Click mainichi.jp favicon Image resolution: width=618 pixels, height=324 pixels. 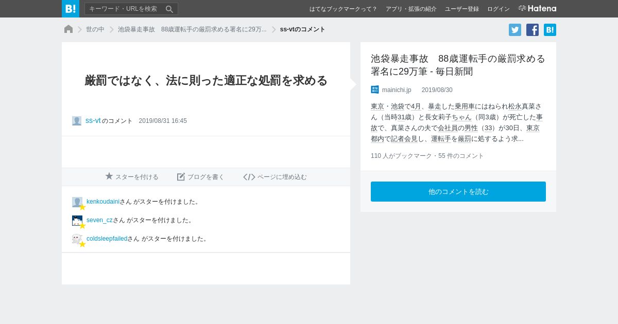(x=375, y=89)
